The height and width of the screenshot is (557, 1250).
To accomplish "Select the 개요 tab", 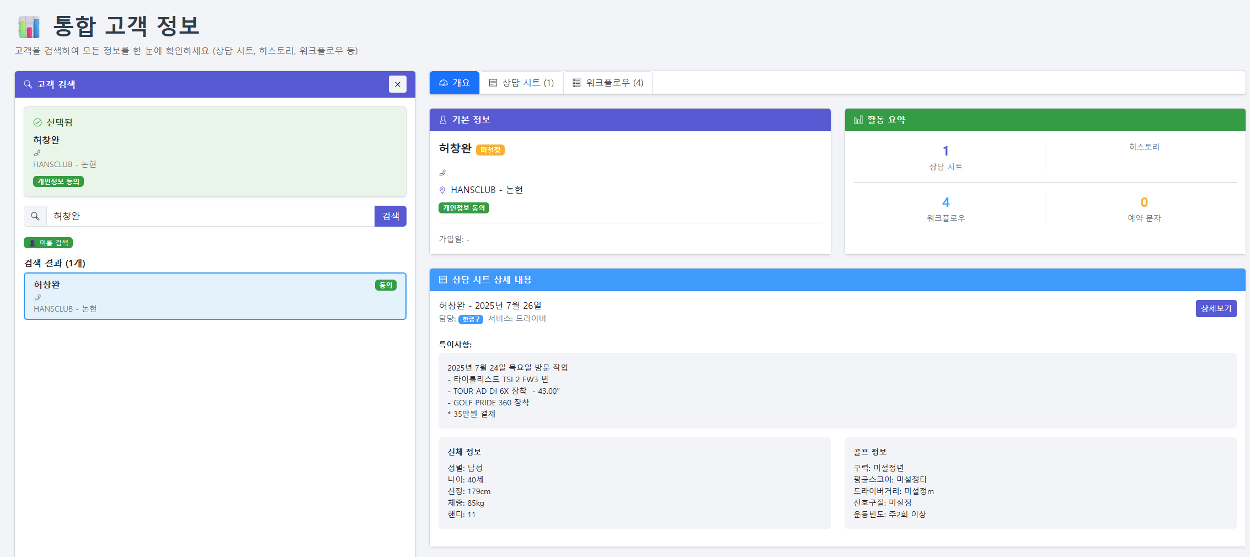I will point(455,83).
